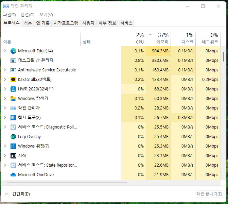228x204 pixels.
Task: Expand 서비스 호스트: Diagnostic Policy row
Action: click(5, 127)
